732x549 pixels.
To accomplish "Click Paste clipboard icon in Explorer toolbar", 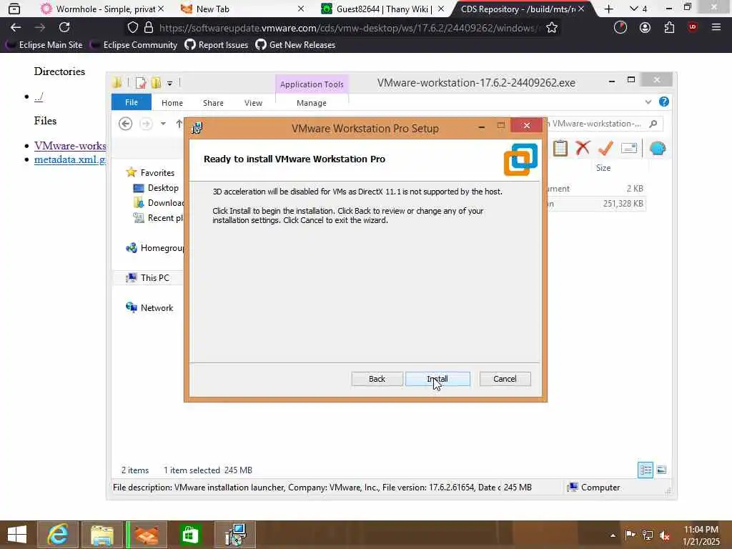I will pyautogui.click(x=560, y=148).
